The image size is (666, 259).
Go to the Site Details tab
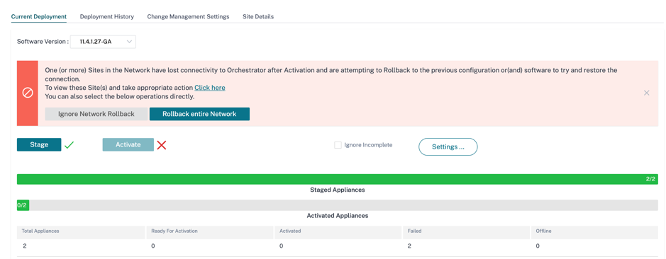pos(258,16)
